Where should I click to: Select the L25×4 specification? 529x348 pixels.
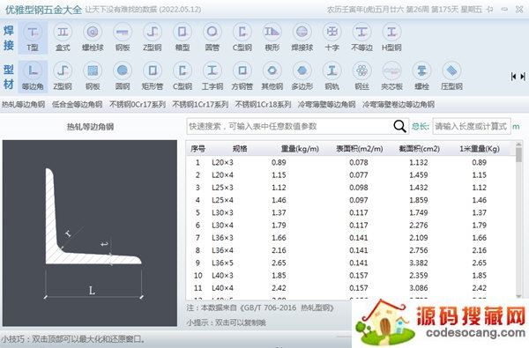(x=222, y=200)
